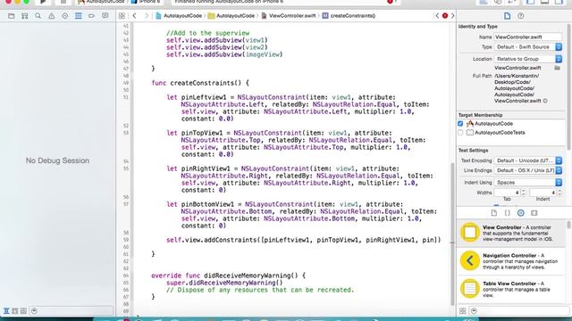Toggle third filter icon in debug navigator footer
Viewport: 572px width, 321px height.
pyautogui.click(x=24, y=311)
